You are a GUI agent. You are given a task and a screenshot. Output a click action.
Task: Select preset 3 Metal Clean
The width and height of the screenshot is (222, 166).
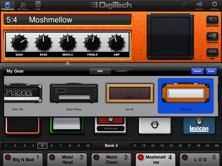pyautogui.click(x=111, y=160)
